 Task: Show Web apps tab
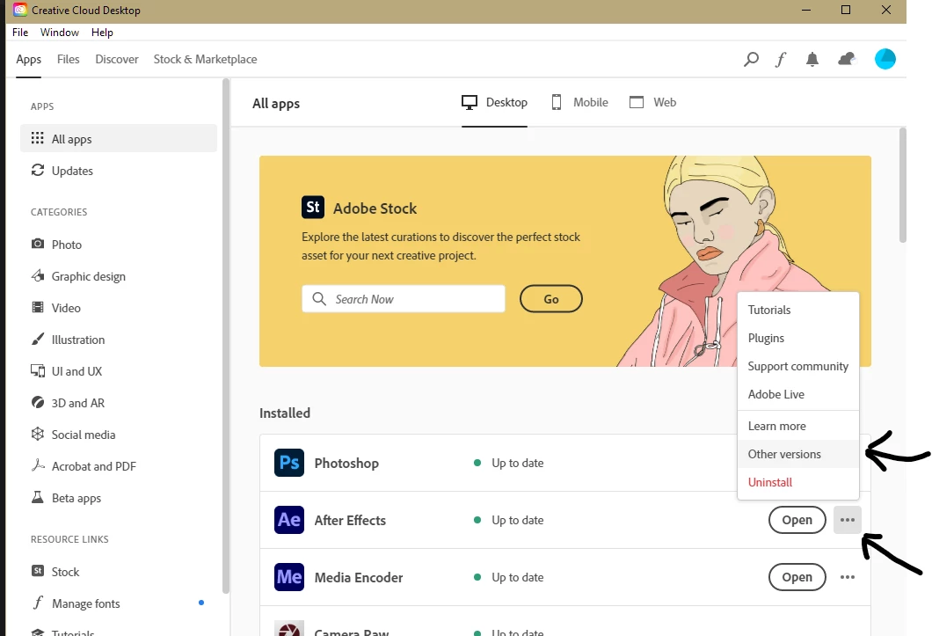point(652,102)
